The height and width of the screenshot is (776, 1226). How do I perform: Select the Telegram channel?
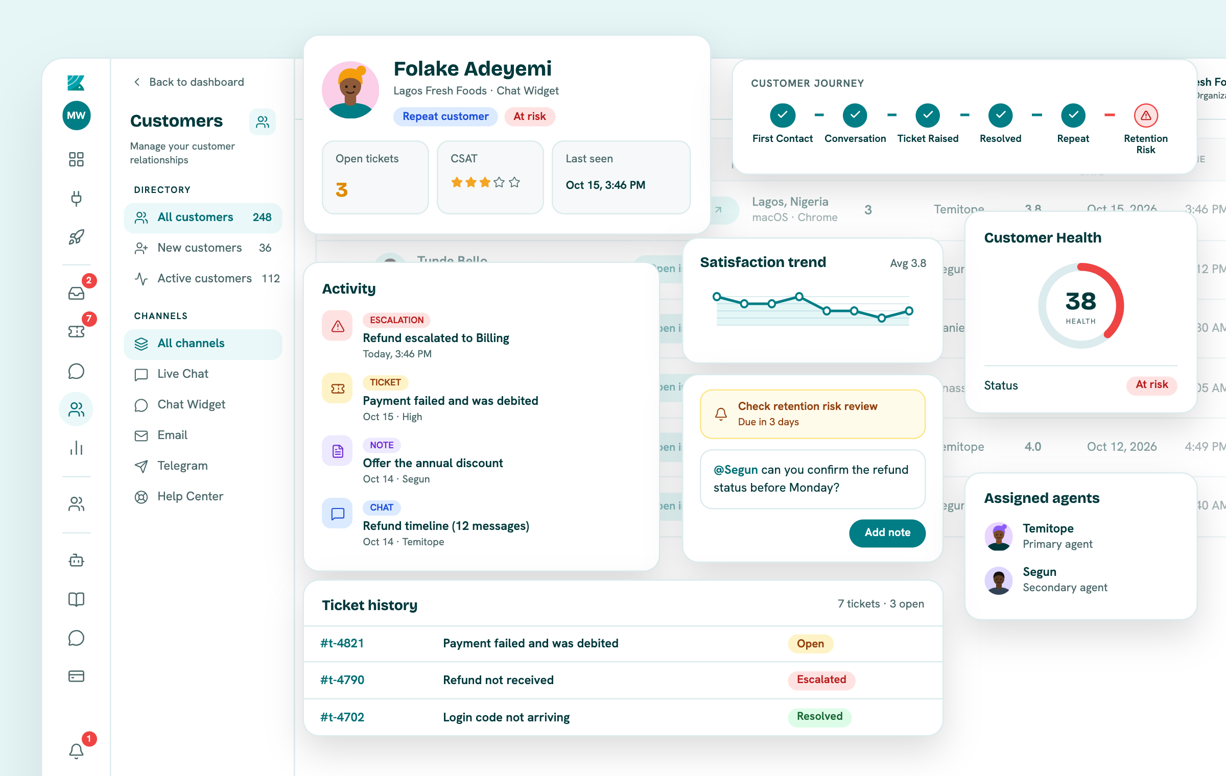click(x=203, y=466)
